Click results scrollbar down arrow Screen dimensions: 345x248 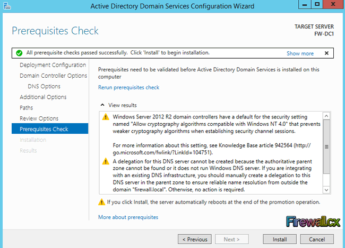[x=326, y=190]
